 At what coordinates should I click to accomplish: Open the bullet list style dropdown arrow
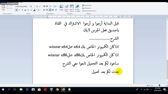(52, 6)
